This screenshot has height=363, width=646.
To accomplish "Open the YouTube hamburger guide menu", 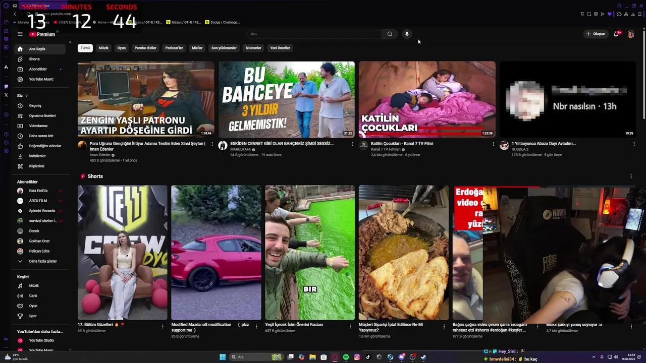I will [x=20, y=34].
